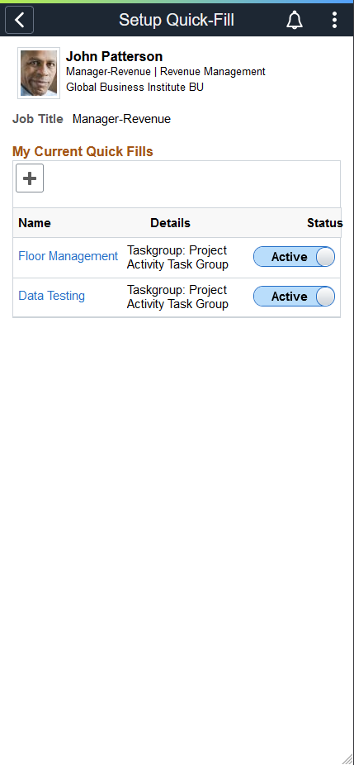This screenshot has height=765, width=354.
Task: Go back using the header arrow button
Action: [x=19, y=20]
